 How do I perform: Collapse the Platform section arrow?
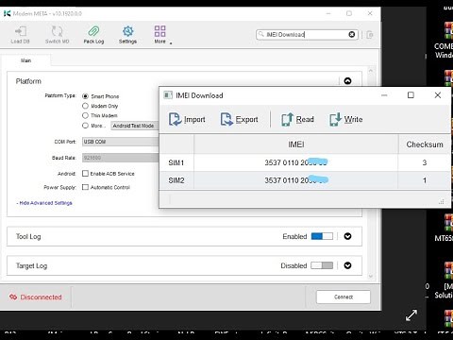coord(347,81)
